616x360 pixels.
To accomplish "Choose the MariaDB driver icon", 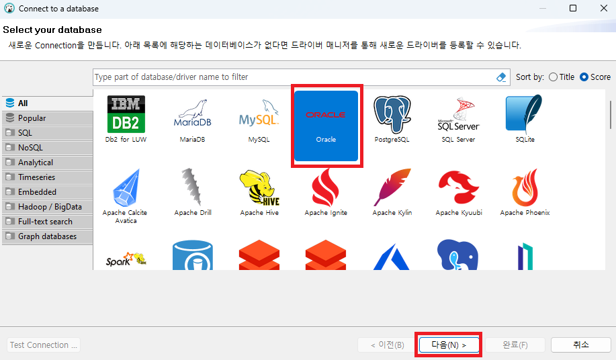I will 193,119.
